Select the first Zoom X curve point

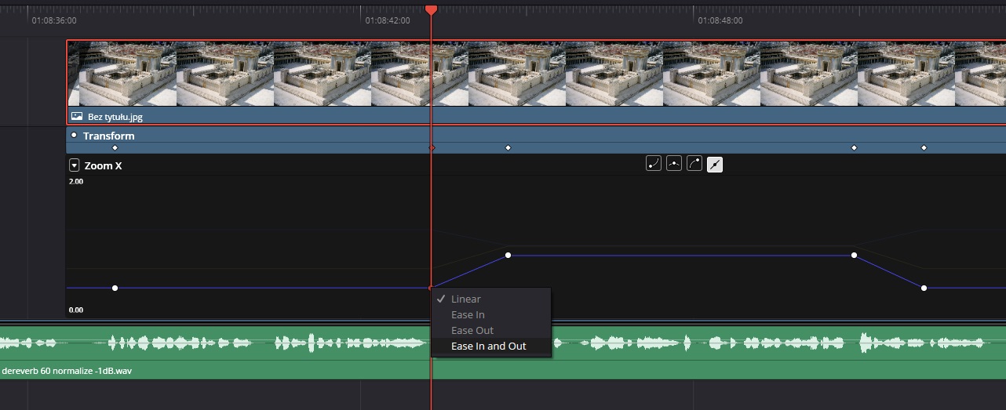[115, 288]
